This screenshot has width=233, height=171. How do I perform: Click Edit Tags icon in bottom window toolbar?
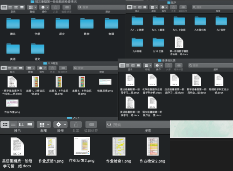[91, 125]
